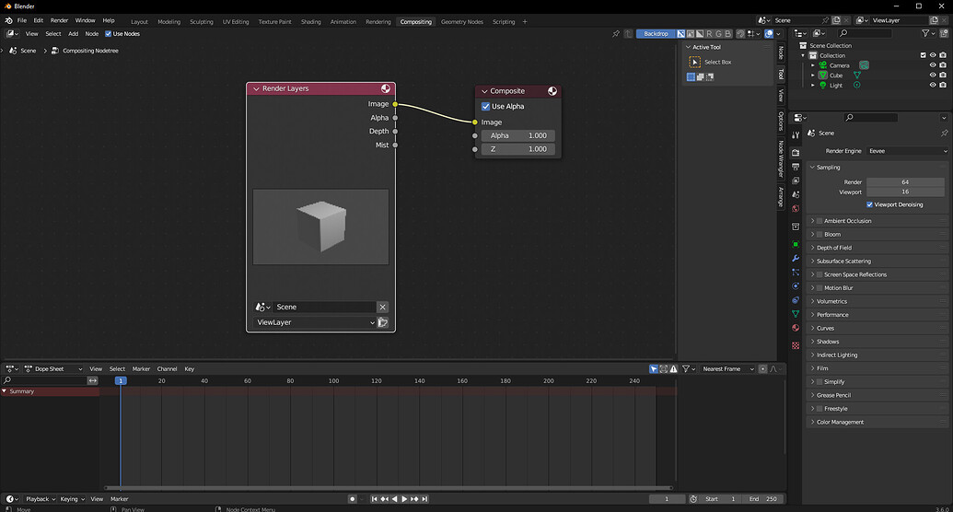
Task: Jump to the next keyframe
Action: 414,499
